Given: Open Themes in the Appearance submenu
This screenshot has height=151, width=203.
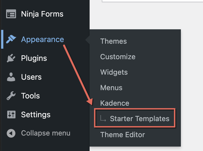Looking at the screenshot, I should tap(113, 41).
